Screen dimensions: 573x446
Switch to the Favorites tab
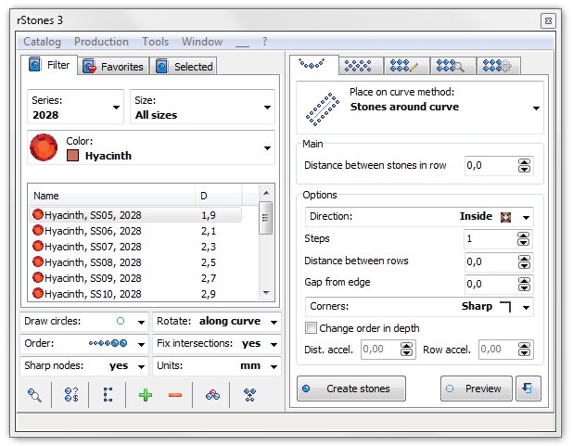tap(113, 67)
